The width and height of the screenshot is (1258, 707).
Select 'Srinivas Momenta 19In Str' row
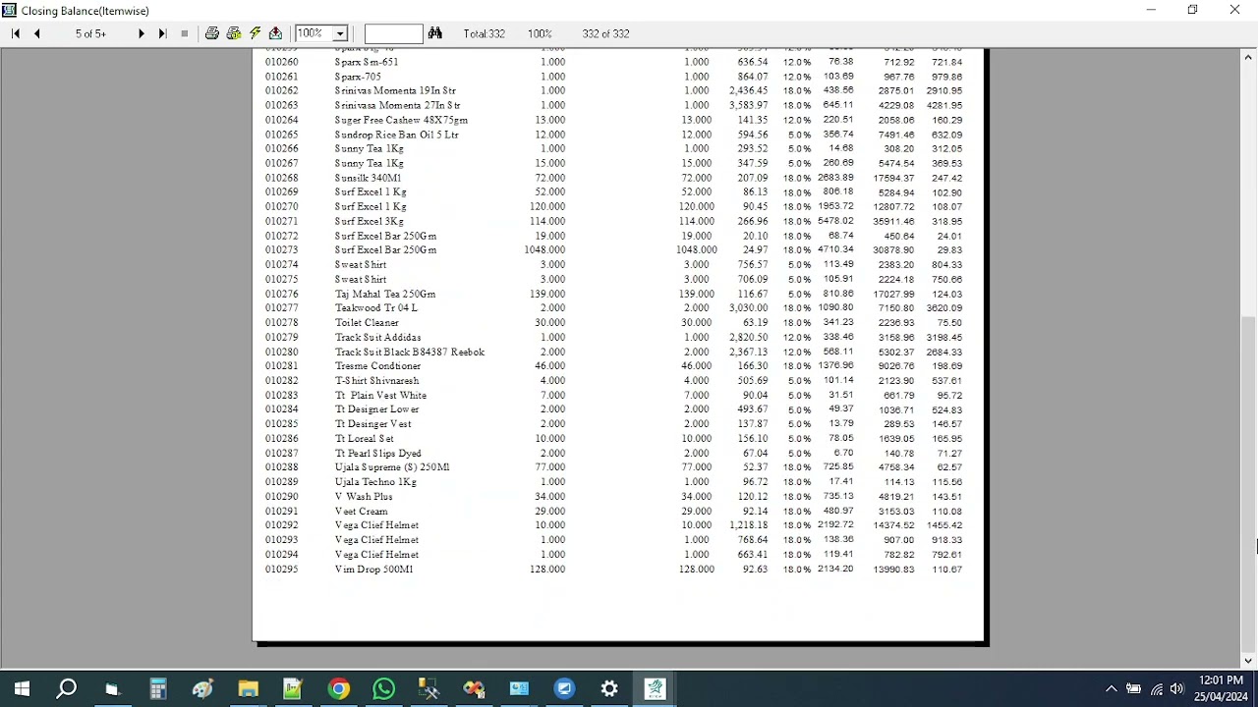(613, 90)
